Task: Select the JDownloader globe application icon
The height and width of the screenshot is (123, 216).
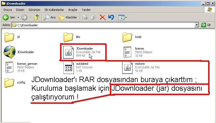Action: click(9, 52)
